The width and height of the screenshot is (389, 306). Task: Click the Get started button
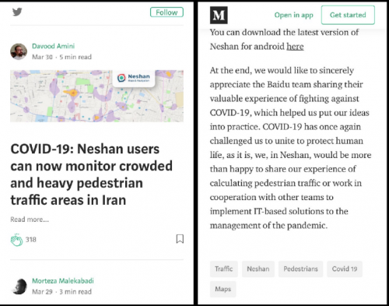348,15
